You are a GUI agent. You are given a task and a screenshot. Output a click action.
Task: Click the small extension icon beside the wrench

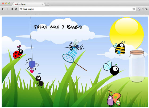click(x=143, y=8)
